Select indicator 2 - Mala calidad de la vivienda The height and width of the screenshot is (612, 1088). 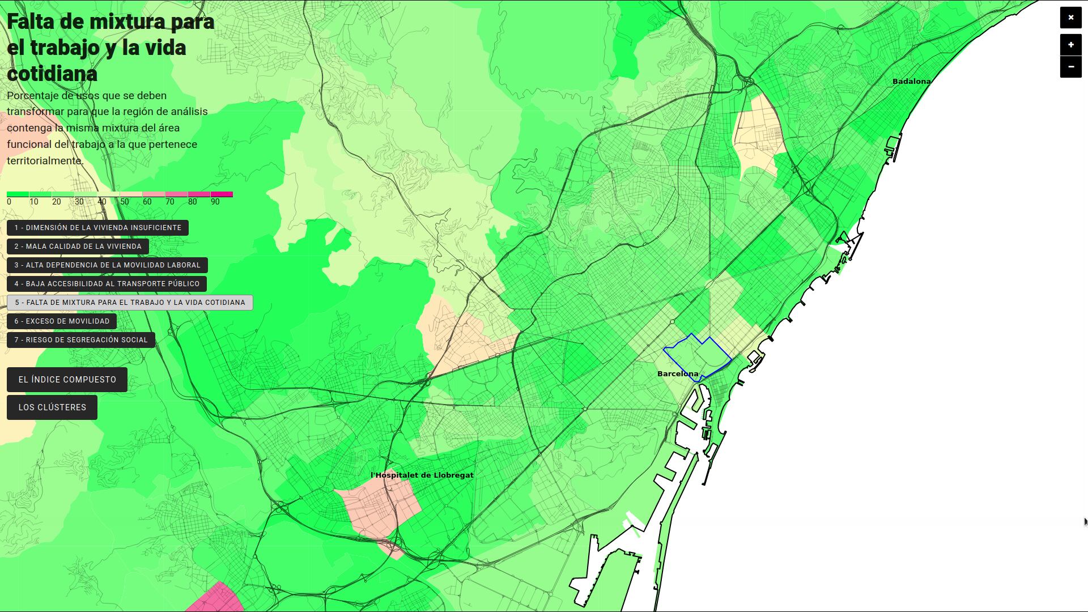coord(78,246)
